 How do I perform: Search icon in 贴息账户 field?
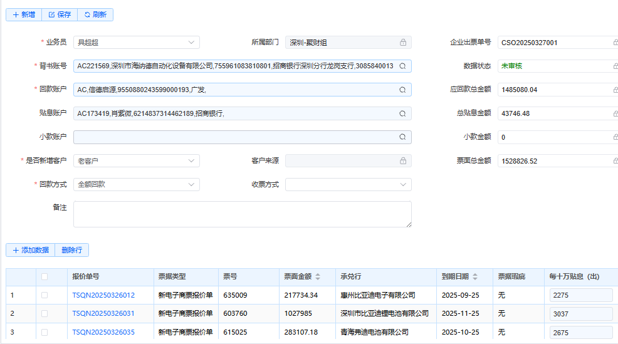[x=402, y=113]
